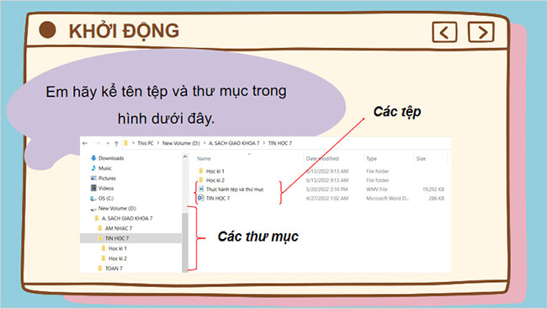547x309 pixels.
Task: Select Học kì 1 in the navigation tree
Action: [117, 248]
